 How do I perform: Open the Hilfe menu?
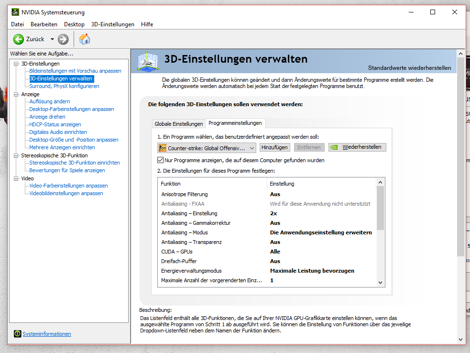(x=147, y=24)
